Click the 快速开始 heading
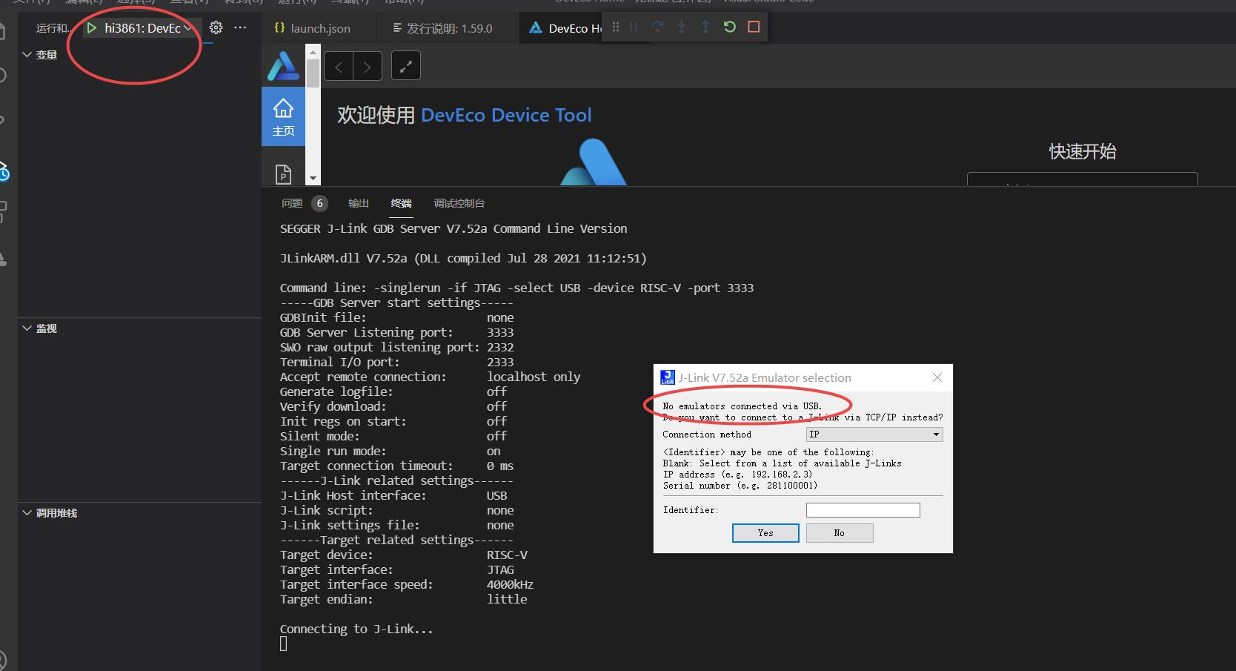This screenshot has height=671, width=1236. (1083, 151)
